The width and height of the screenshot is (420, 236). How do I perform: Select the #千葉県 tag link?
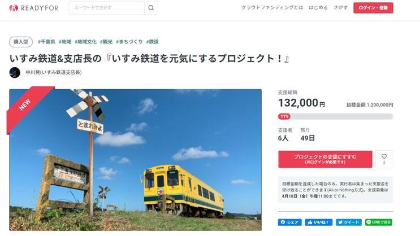(46, 42)
